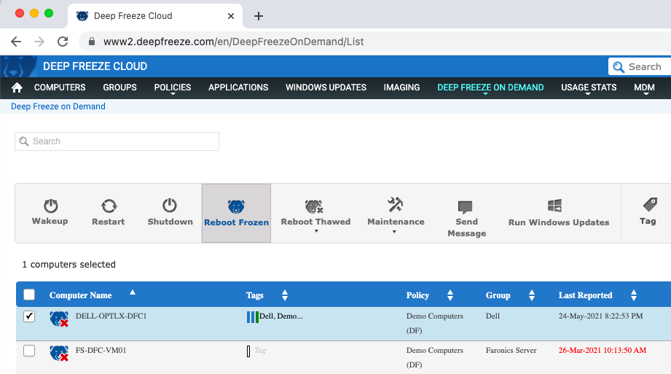Image resolution: width=671 pixels, height=374 pixels.
Task: Click the Run Windows Updates icon
Action: (558, 206)
